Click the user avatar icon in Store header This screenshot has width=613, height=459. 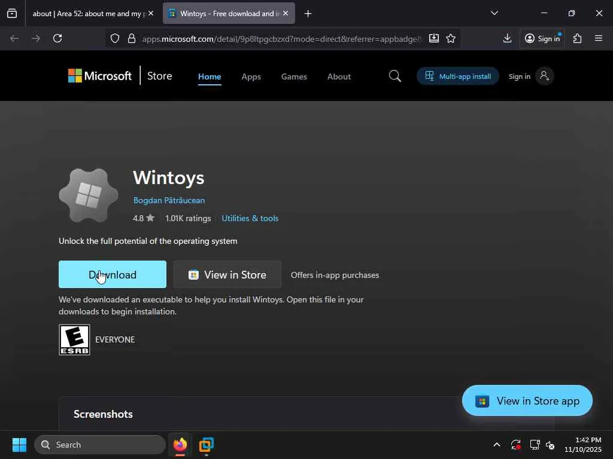pos(544,76)
